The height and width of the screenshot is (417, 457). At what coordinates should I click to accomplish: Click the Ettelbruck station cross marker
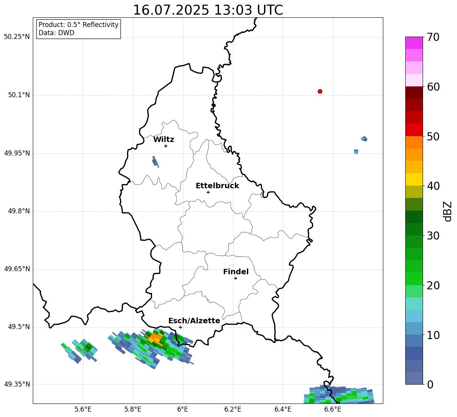208,192
